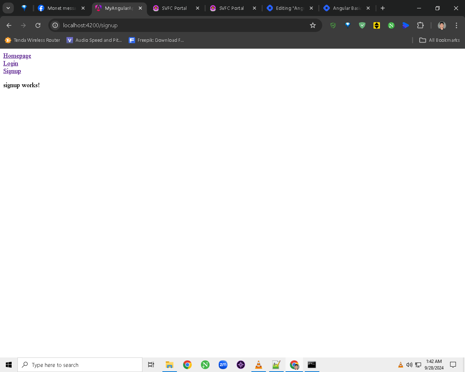Open the volume control in system tray
The image size is (465, 372).
(409, 365)
